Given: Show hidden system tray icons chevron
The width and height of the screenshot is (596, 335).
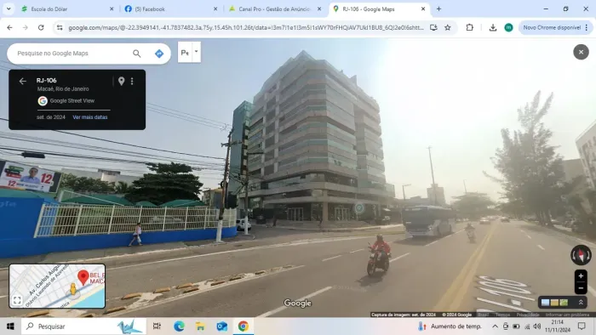Looking at the screenshot, I should (495, 326).
